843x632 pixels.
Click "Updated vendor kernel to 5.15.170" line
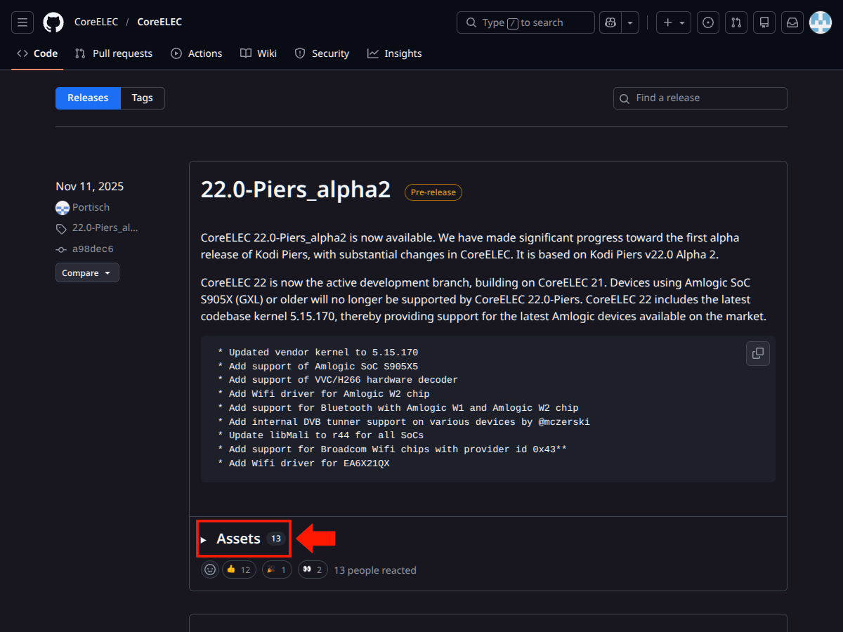(318, 353)
